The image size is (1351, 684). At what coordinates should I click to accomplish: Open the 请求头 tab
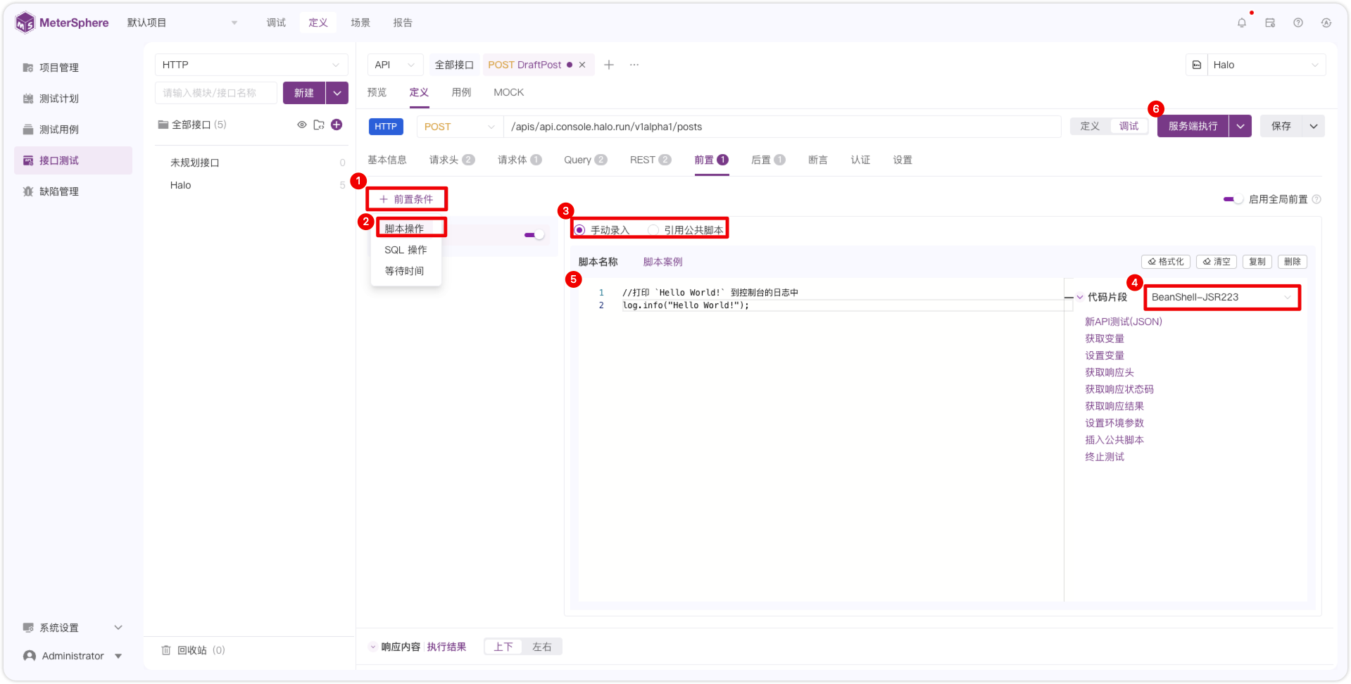click(452, 160)
